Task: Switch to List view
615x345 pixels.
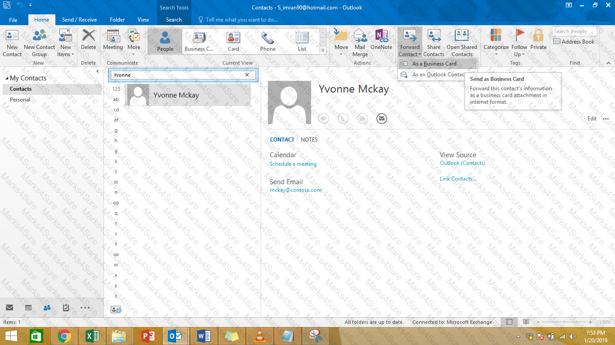Action: pyautogui.click(x=302, y=41)
